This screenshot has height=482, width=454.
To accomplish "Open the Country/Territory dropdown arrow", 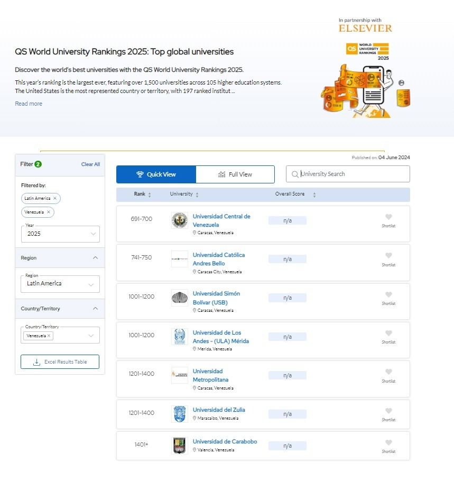I will pos(91,336).
